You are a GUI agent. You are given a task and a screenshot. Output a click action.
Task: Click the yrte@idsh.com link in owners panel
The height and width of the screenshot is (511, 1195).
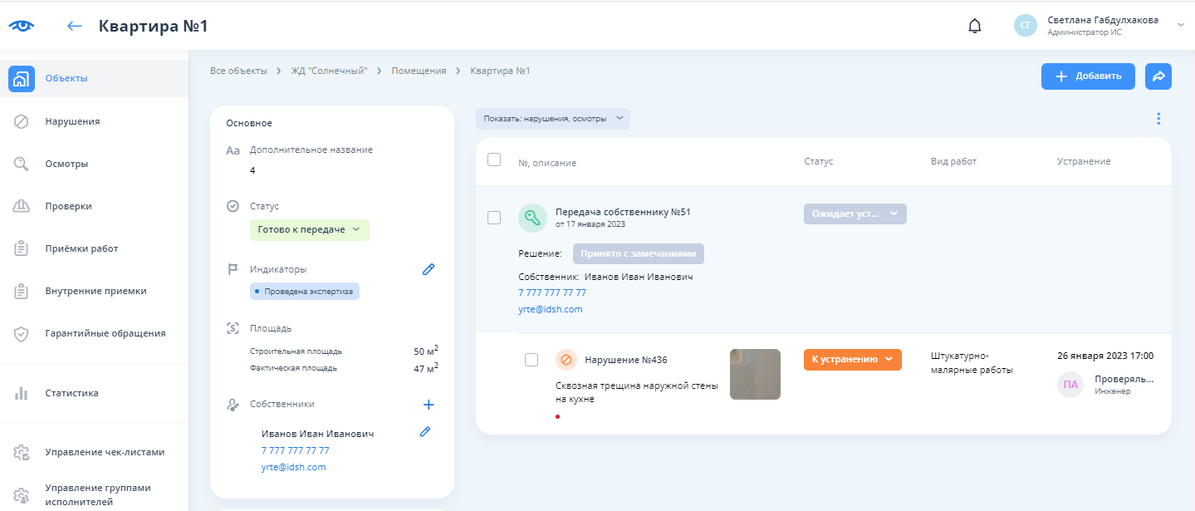pos(293,467)
